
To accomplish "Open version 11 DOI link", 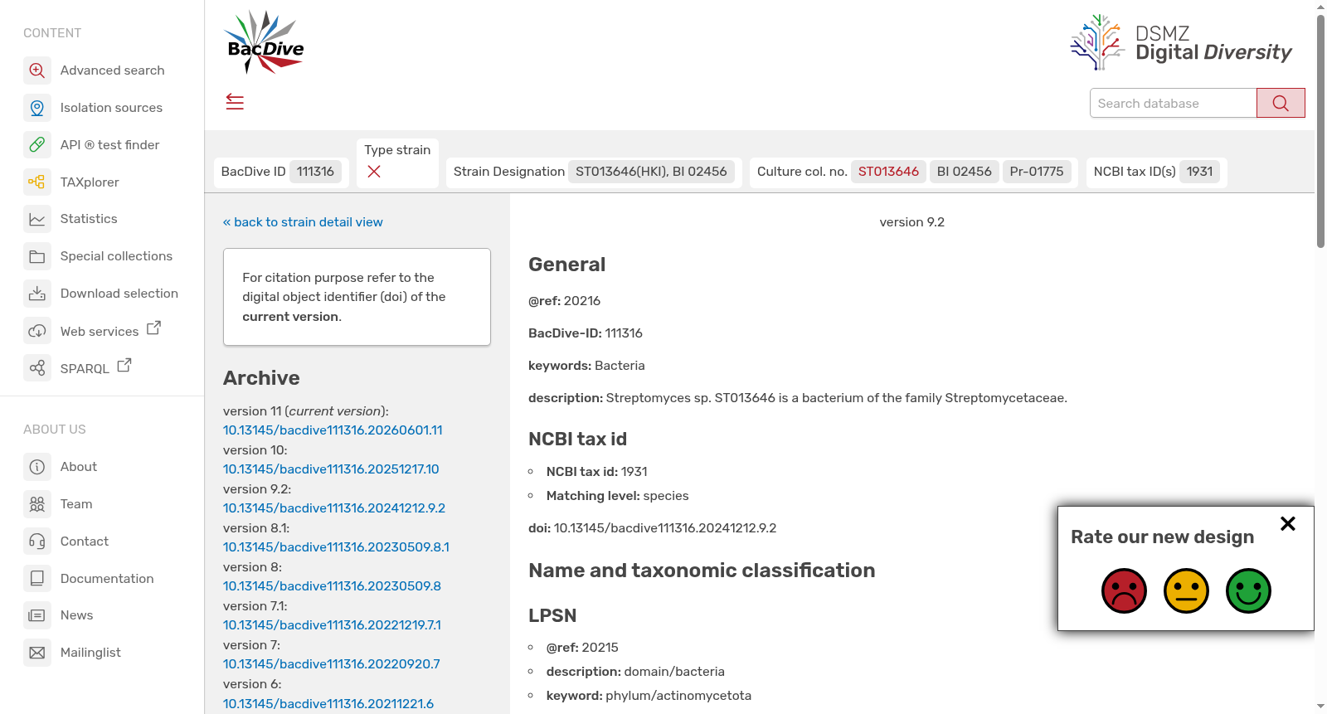I will [x=333, y=430].
